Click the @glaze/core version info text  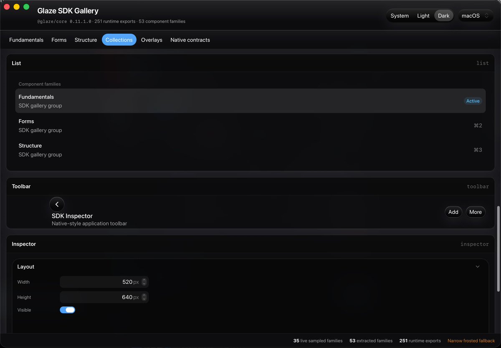[x=111, y=21]
